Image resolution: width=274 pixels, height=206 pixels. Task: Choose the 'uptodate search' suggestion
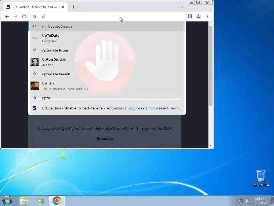(107, 74)
